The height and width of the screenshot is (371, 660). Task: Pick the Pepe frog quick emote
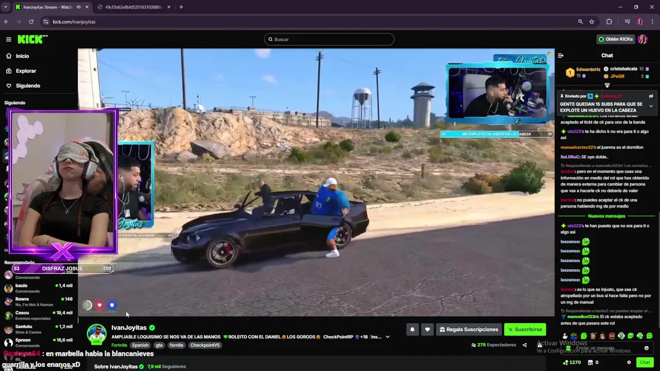[574, 336]
